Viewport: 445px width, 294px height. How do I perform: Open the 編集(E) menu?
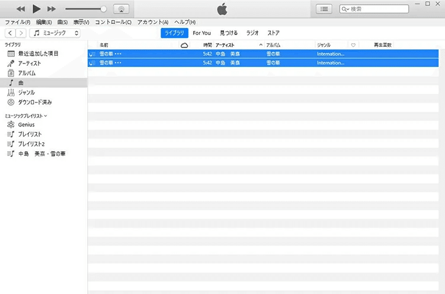44,22
